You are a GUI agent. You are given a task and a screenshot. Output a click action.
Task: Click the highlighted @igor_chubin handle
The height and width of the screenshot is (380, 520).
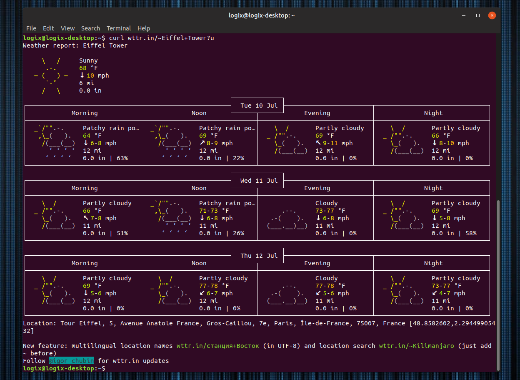coord(71,360)
